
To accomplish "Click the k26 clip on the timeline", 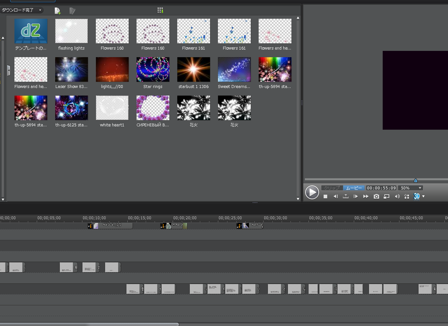I will coord(174,226).
